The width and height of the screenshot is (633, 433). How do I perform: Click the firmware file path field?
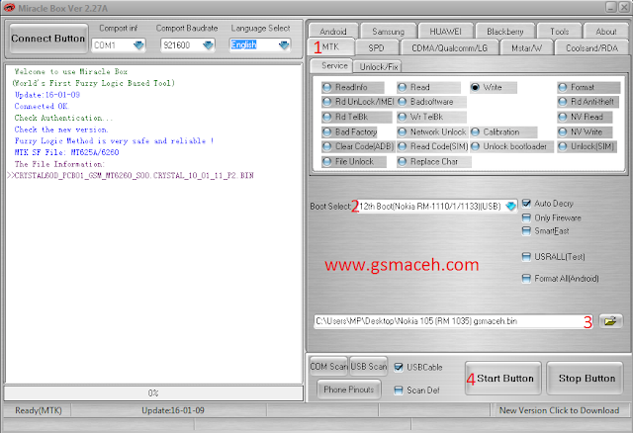pyautogui.click(x=453, y=321)
